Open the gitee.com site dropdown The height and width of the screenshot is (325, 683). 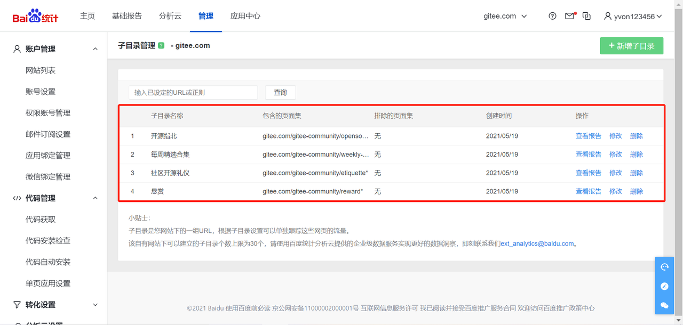coord(505,16)
